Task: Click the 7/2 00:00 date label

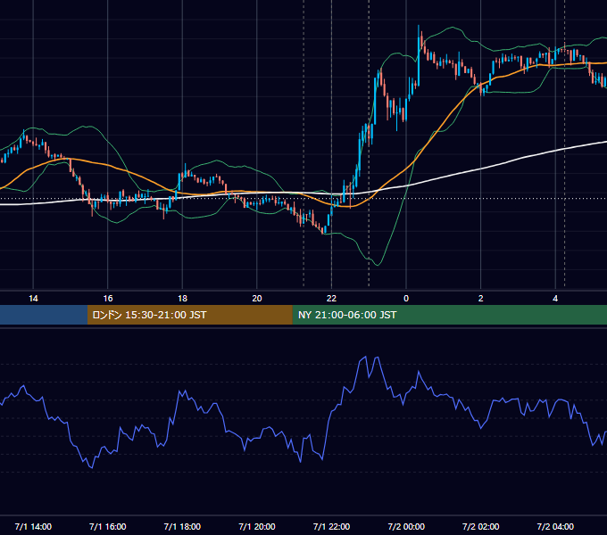Action: [406, 526]
